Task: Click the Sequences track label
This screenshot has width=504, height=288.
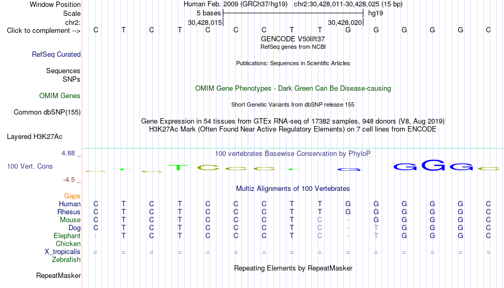Action: pos(63,71)
